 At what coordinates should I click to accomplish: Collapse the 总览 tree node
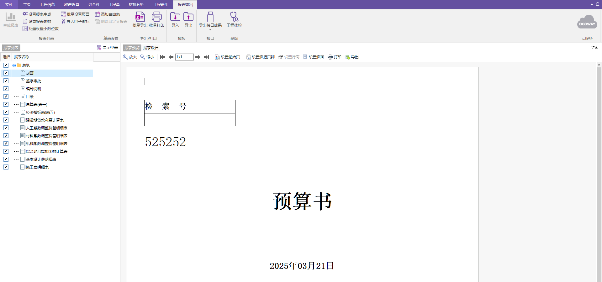click(14, 65)
